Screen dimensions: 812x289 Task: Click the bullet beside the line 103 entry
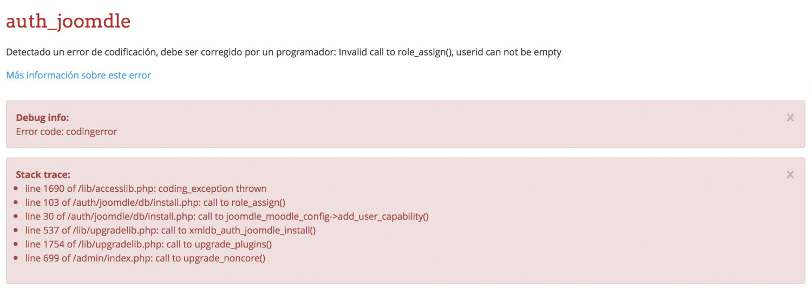(18, 203)
